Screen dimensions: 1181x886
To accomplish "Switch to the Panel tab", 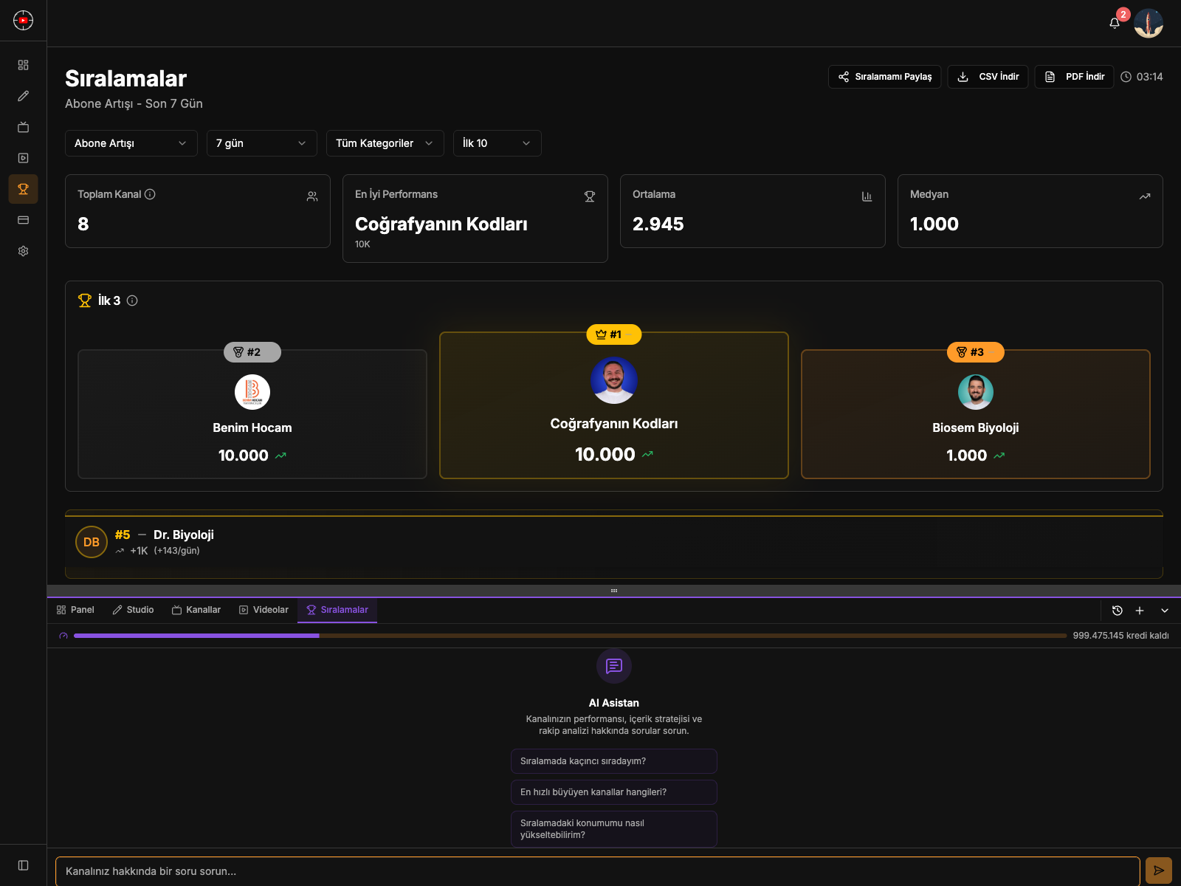I will tap(75, 610).
